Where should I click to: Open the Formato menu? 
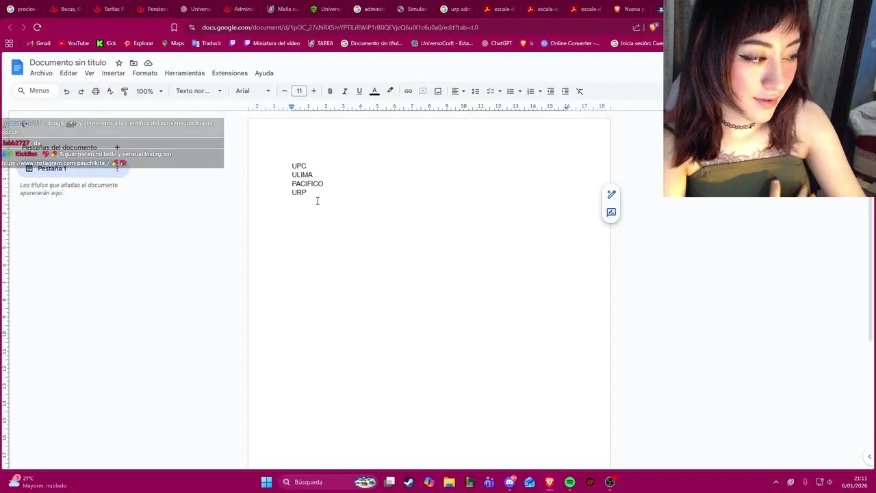click(x=145, y=73)
